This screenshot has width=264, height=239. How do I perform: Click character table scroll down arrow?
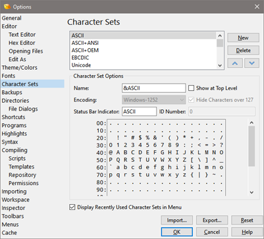[251, 192]
